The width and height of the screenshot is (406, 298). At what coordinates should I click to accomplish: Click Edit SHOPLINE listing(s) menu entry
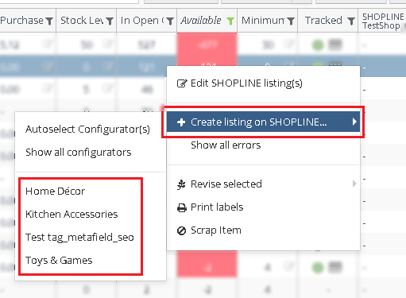[263, 83]
